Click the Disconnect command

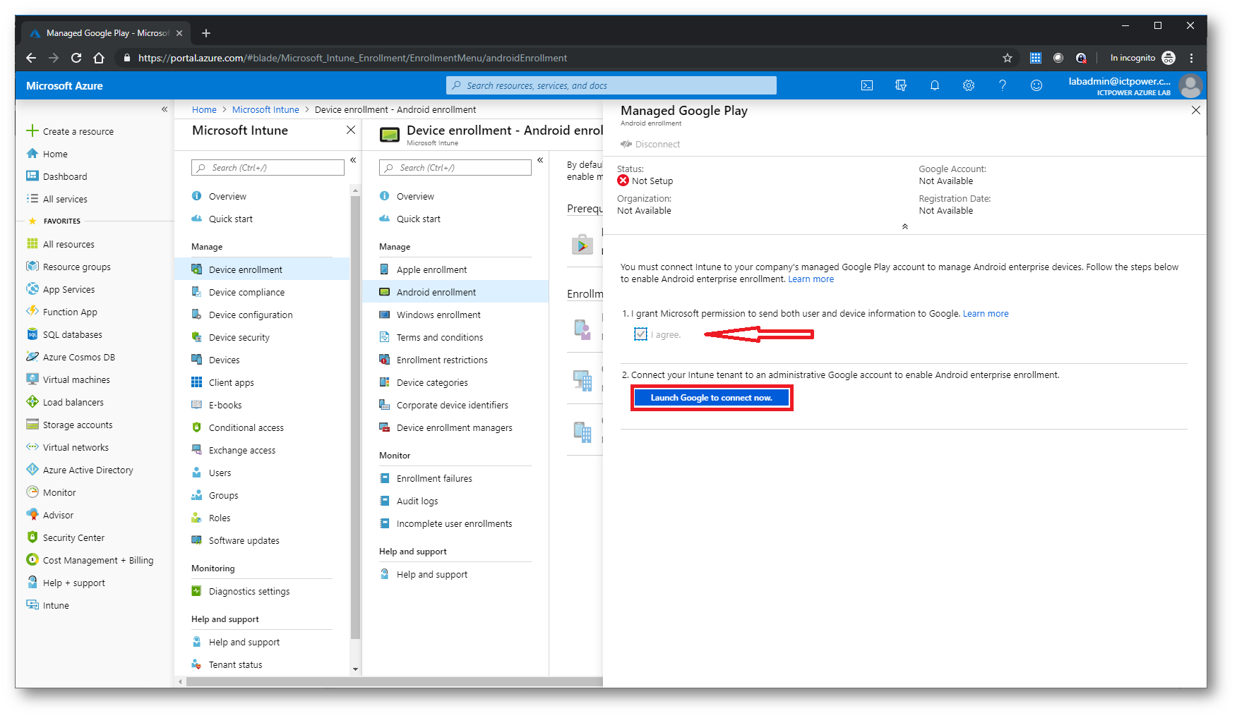(x=650, y=144)
